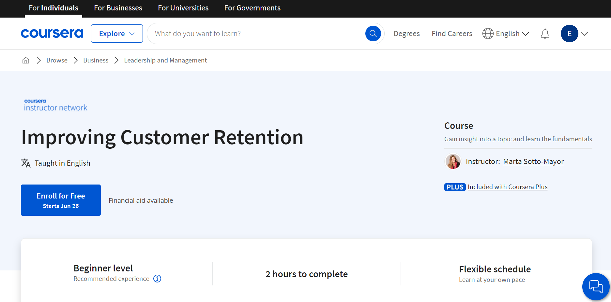
Task: Switch to the For Businesses tab
Action: [x=118, y=8]
